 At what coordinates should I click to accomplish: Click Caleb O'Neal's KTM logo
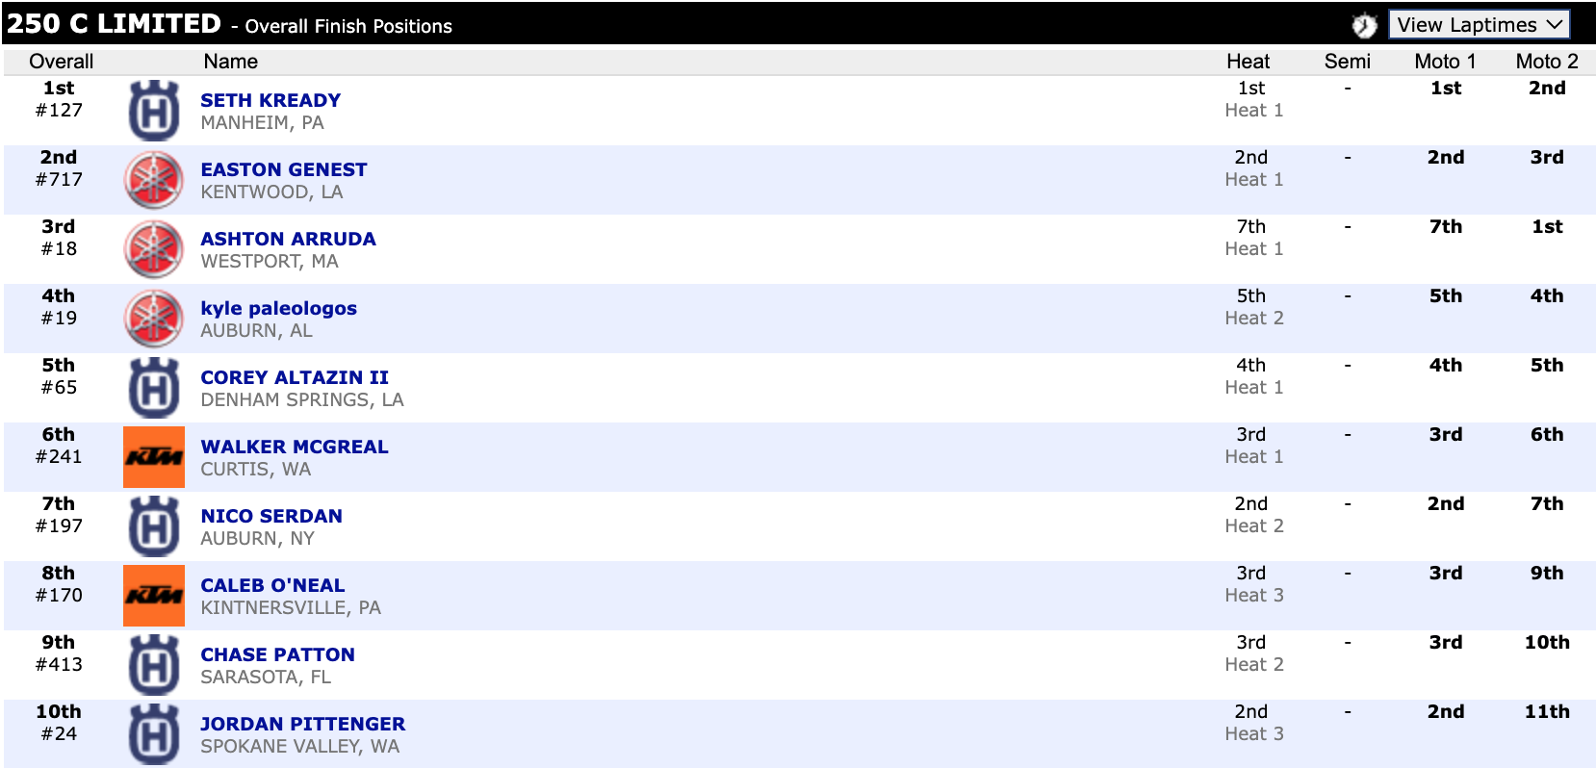point(154,596)
